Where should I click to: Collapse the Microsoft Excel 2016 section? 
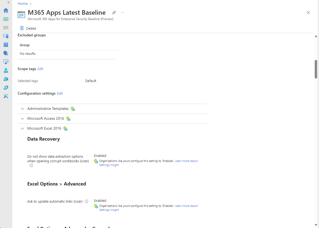[22, 128]
